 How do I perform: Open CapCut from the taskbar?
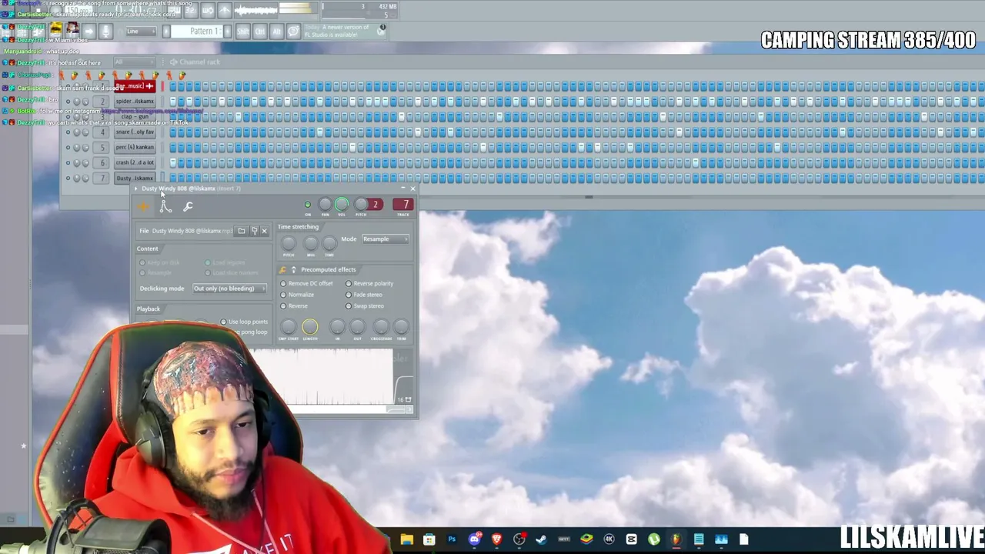coord(632,539)
